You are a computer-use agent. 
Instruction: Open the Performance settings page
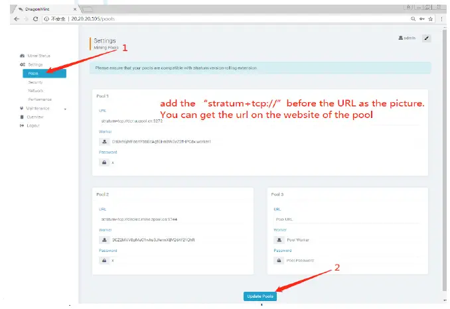[40, 99]
